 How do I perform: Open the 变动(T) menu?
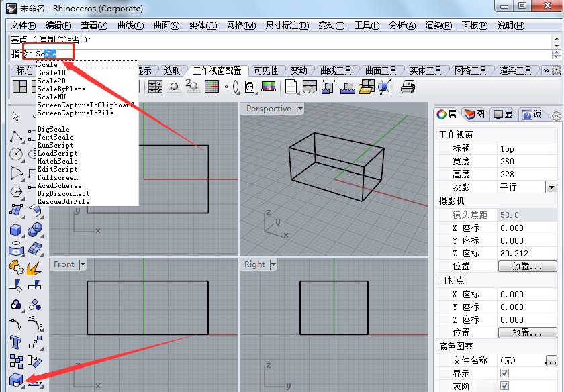pyautogui.click(x=331, y=26)
